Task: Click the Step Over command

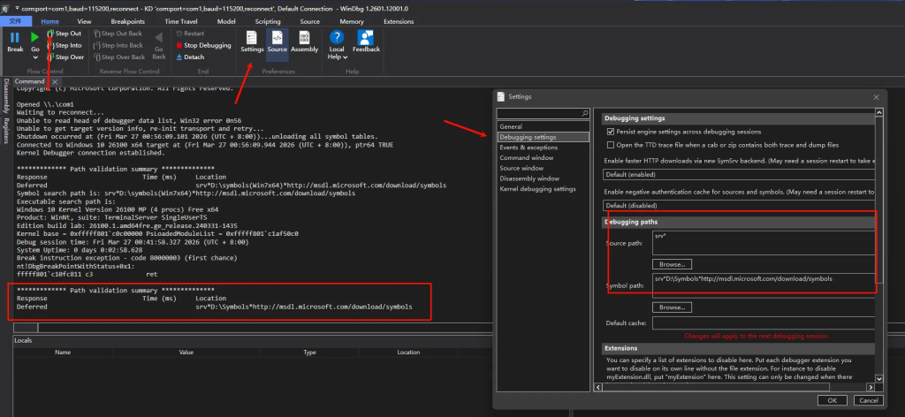Action: pyautogui.click(x=65, y=57)
